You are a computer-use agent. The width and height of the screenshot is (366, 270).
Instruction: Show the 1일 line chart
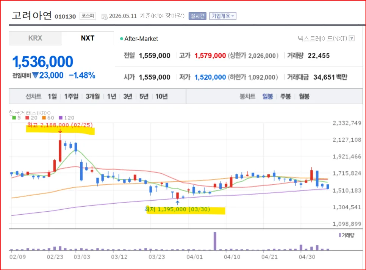point(53,96)
